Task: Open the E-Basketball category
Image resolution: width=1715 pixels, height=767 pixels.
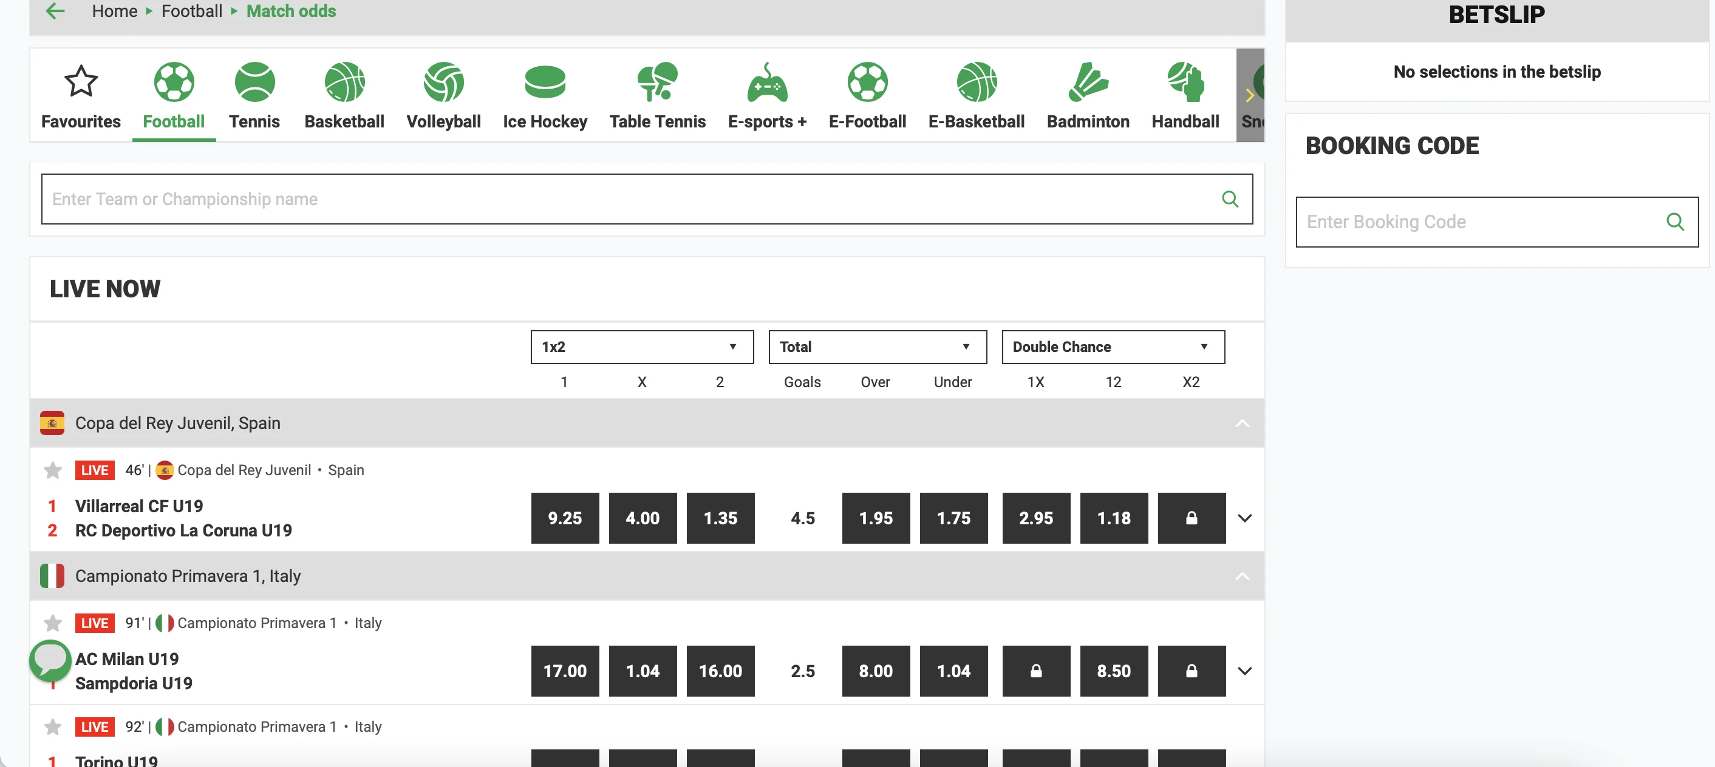Action: pos(976,96)
